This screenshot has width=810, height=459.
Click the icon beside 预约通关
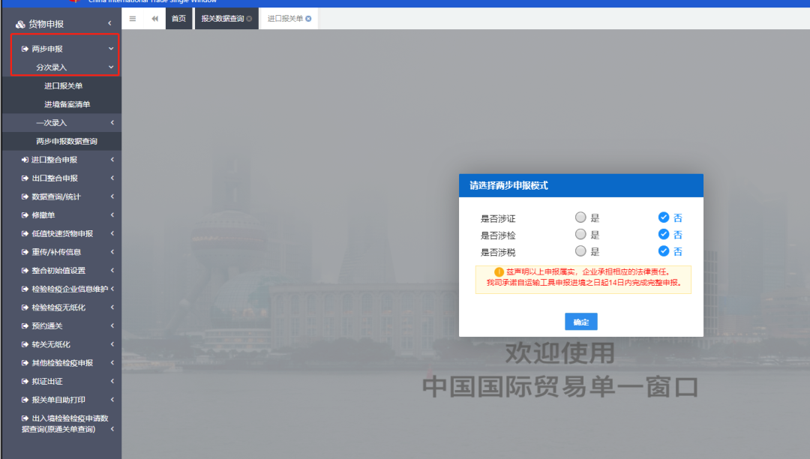pos(25,325)
